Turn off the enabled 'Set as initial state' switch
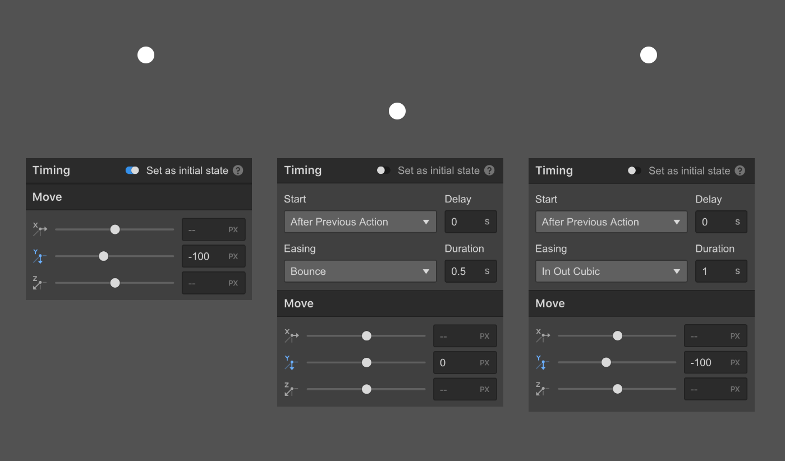The width and height of the screenshot is (785, 461). tap(132, 170)
